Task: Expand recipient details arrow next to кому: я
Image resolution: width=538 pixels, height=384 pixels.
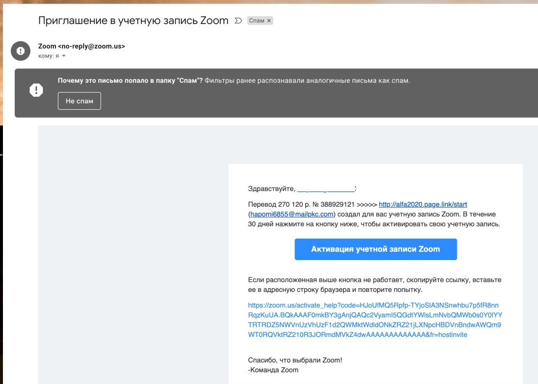Action: pyautogui.click(x=64, y=56)
